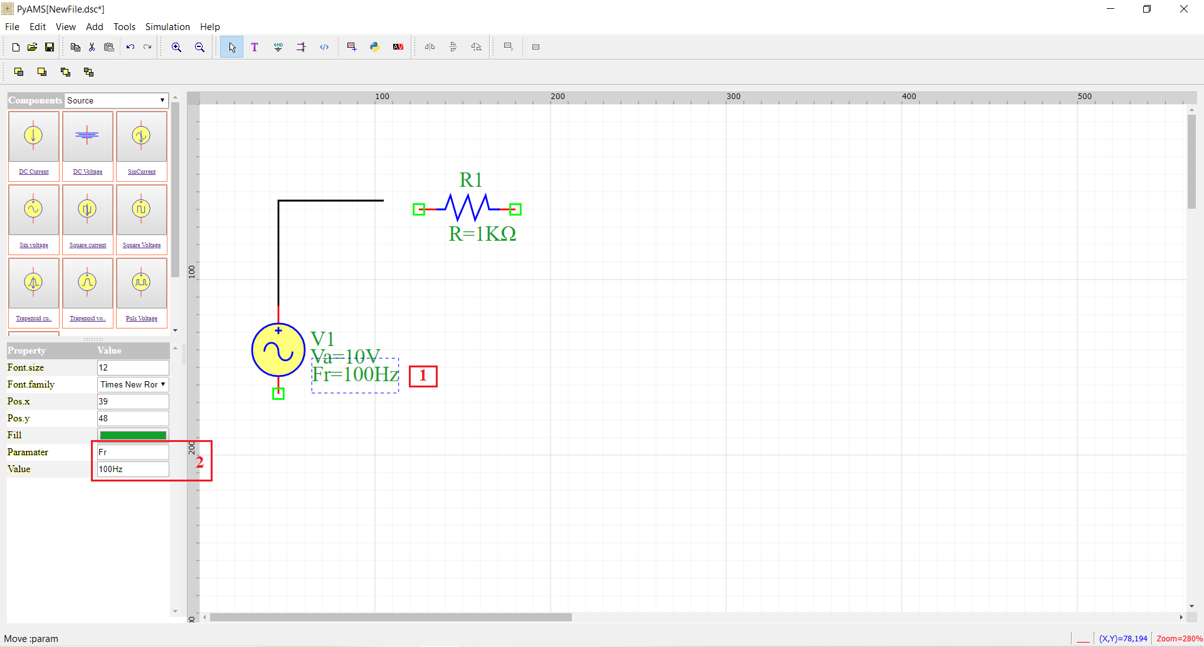The image size is (1204, 647).
Task: Pick the Puls Voltage component
Action: click(x=142, y=293)
